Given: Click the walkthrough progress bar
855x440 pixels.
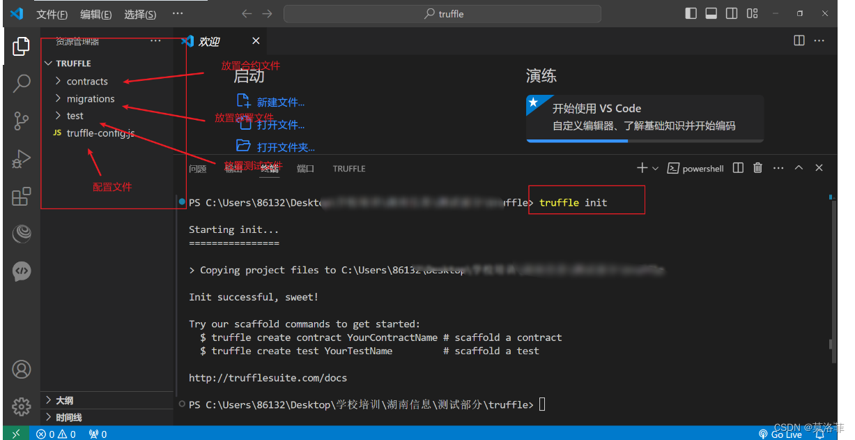Looking at the screenshot, I should tap(645, 141).
